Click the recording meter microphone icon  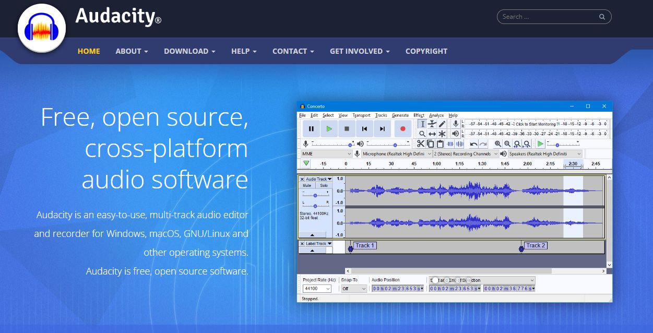point(456,124)
